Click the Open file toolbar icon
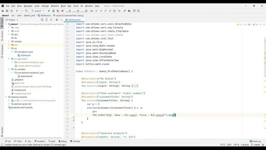This screenshot has height=150, width=266. [x=3, y=11]
